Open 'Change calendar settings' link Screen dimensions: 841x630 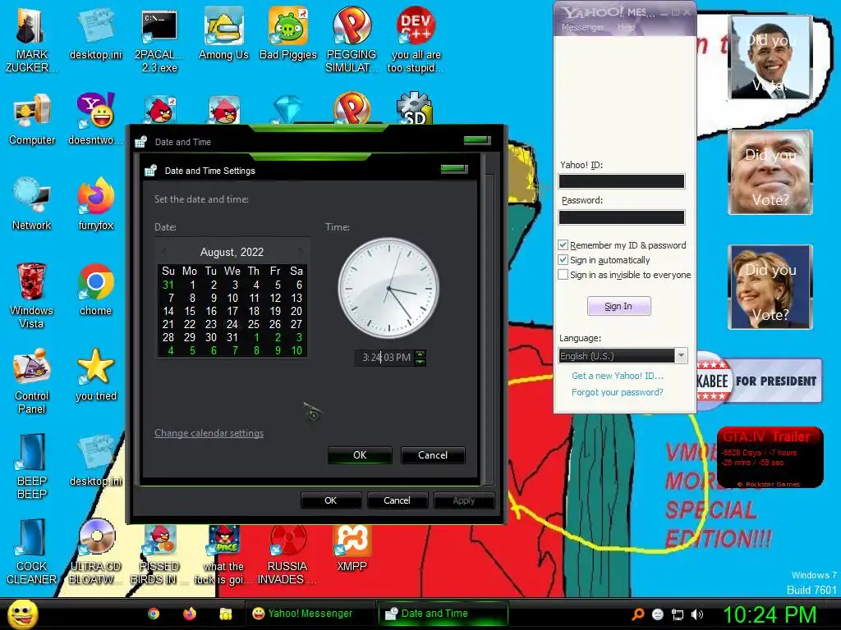(209, 433)
